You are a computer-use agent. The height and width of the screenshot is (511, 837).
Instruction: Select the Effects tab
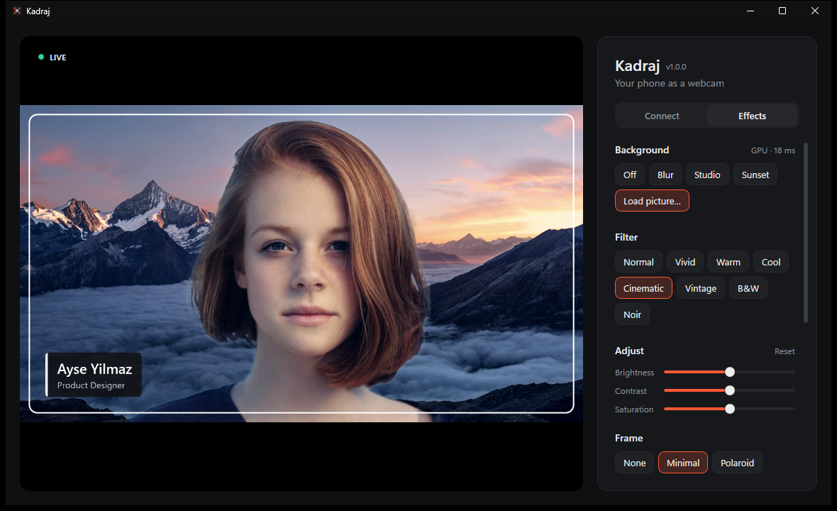tap(752, 116)
